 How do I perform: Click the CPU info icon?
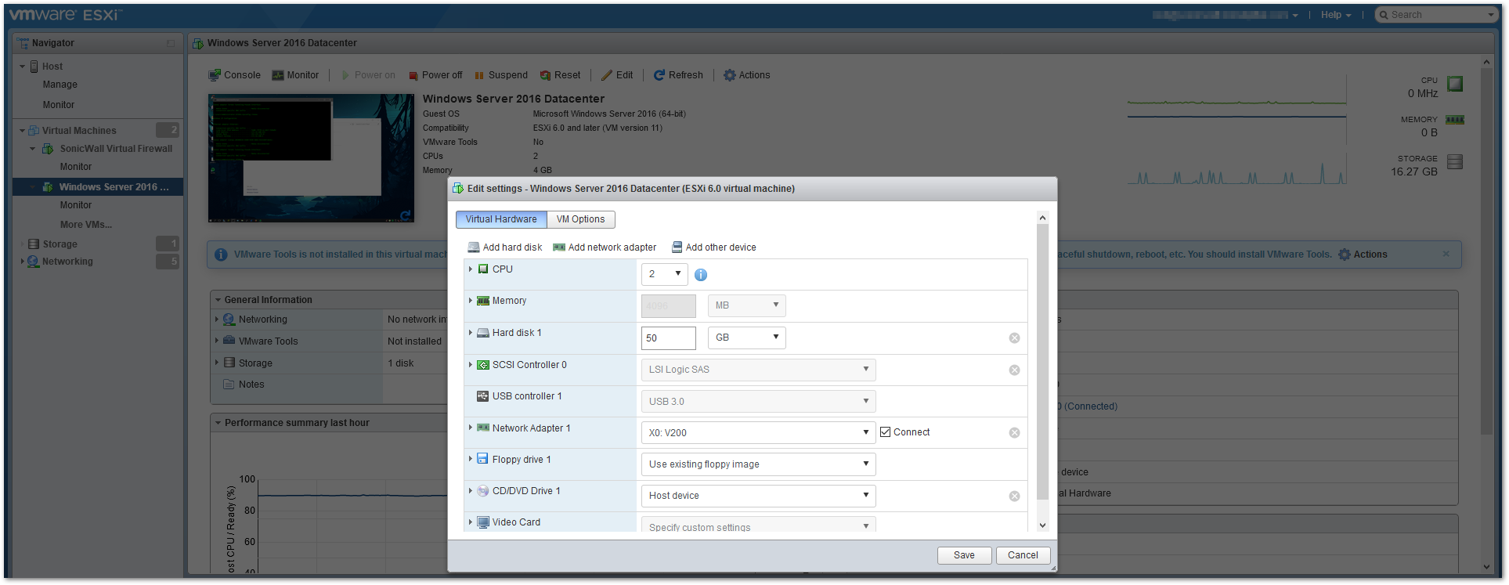point(701,275)
